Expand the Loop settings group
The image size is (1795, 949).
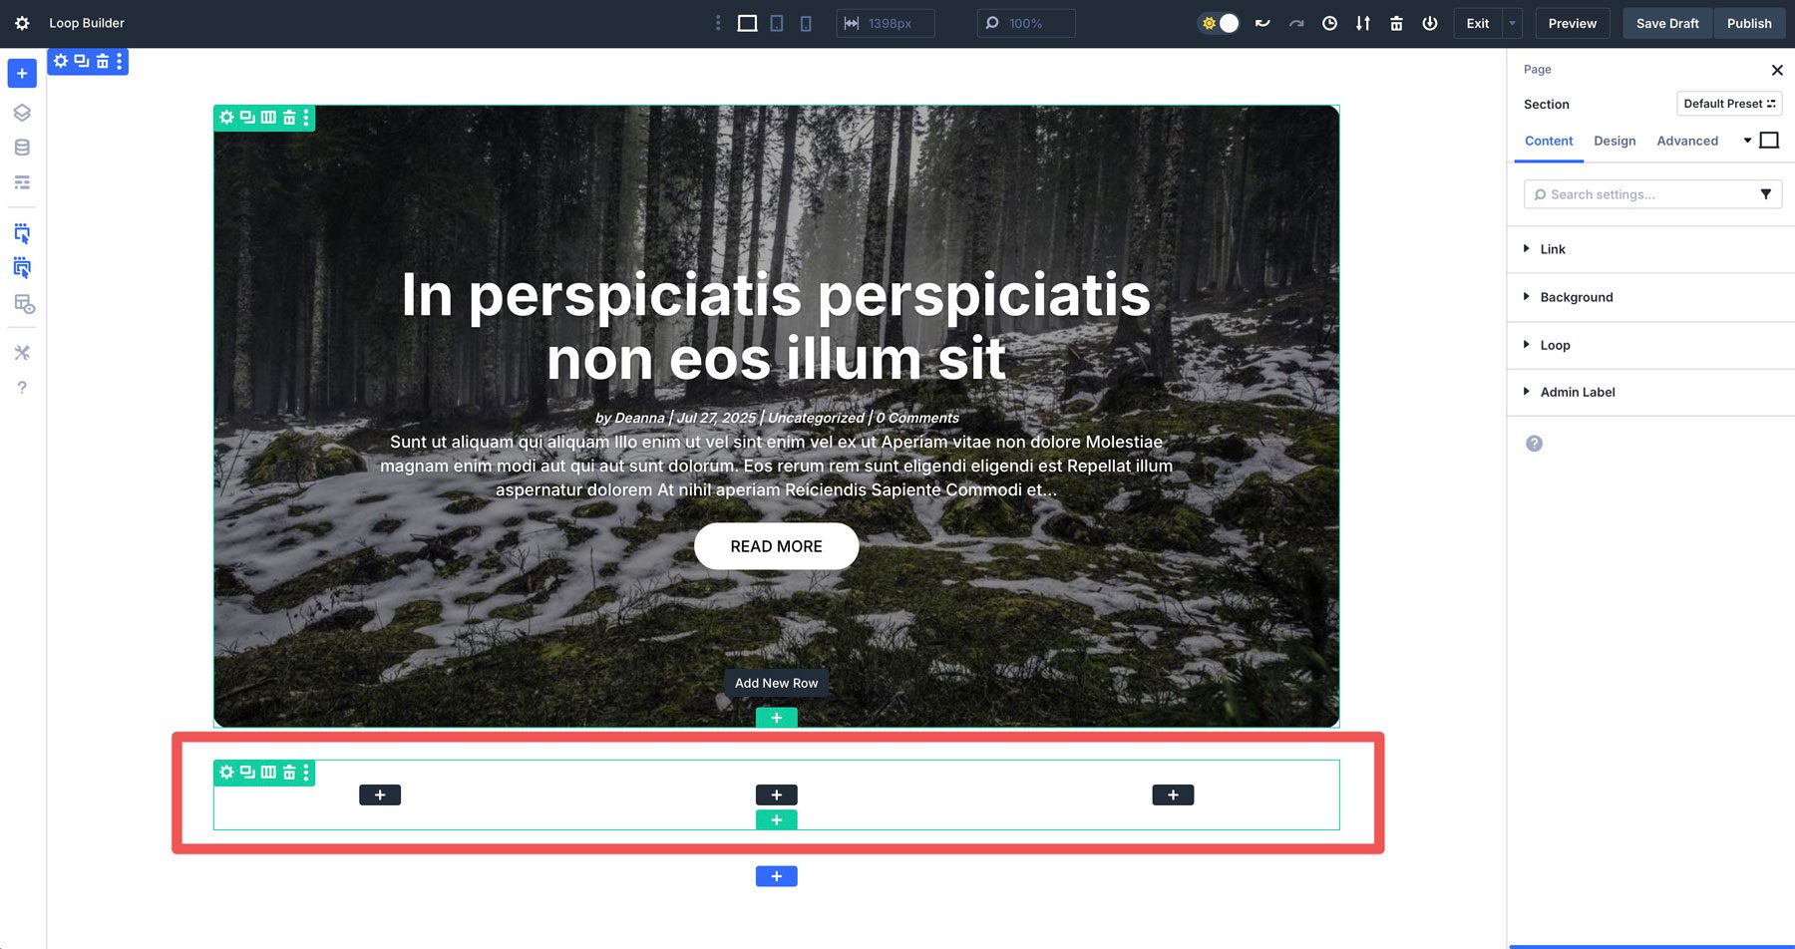tap(1555, 345)
